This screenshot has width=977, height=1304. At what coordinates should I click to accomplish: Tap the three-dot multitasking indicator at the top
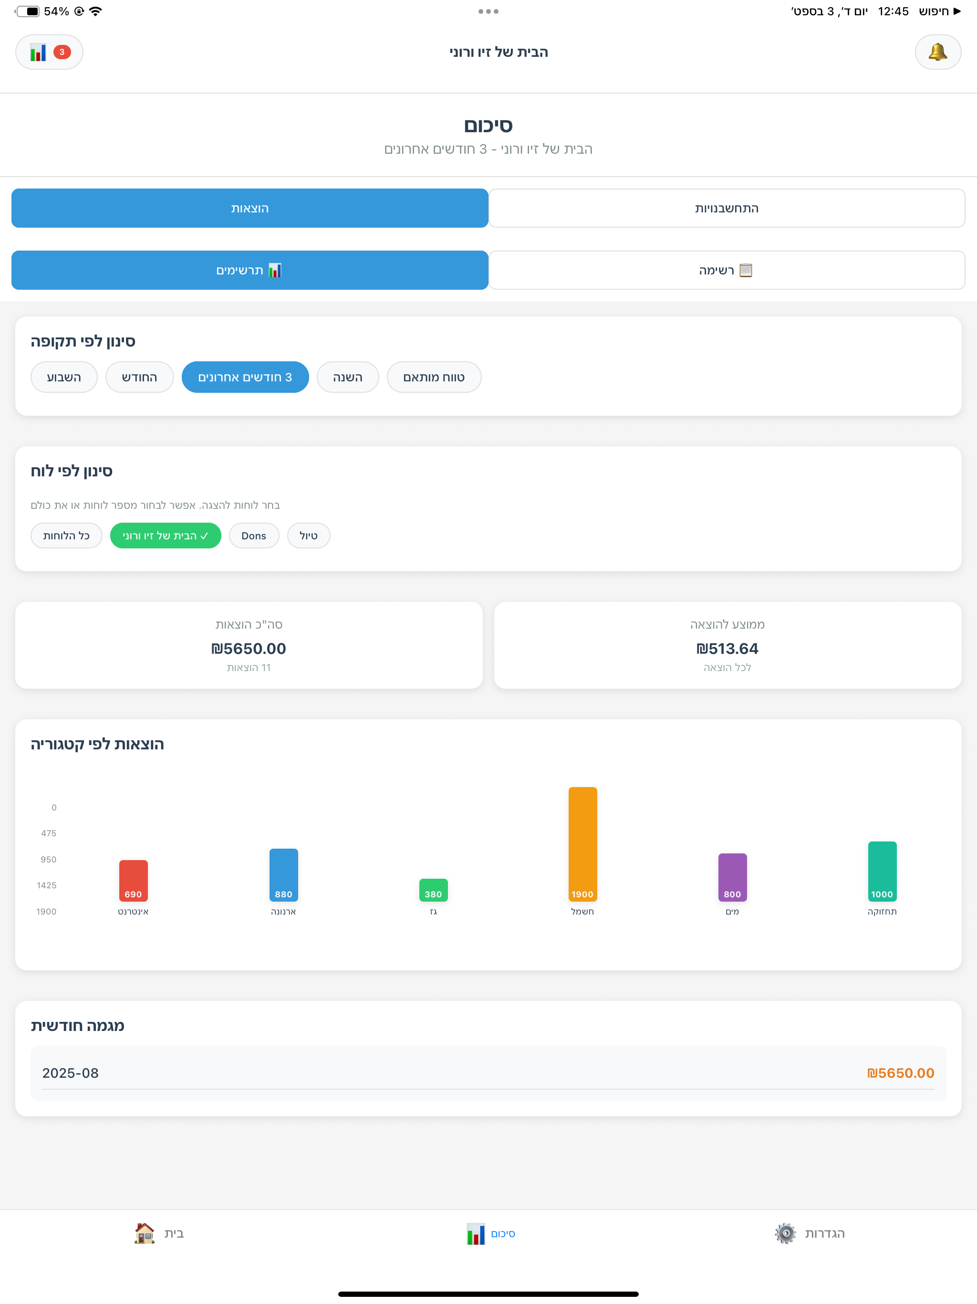coord(488,11)
